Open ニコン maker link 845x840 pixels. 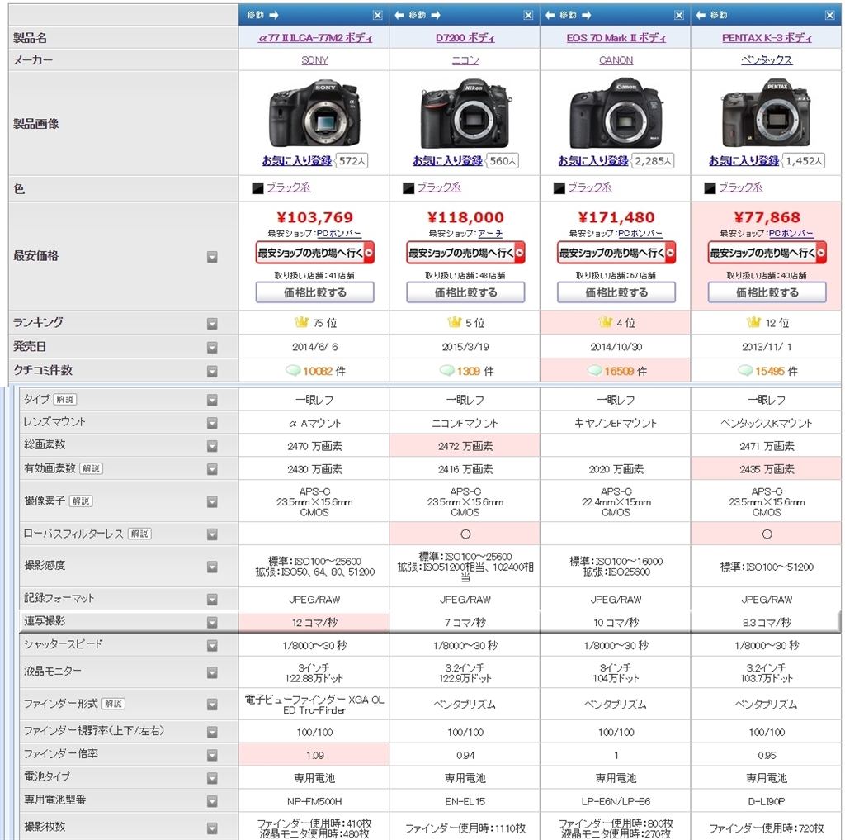pos(465,60)
